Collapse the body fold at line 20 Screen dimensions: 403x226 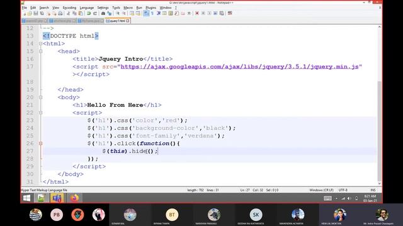pos(40,97)
